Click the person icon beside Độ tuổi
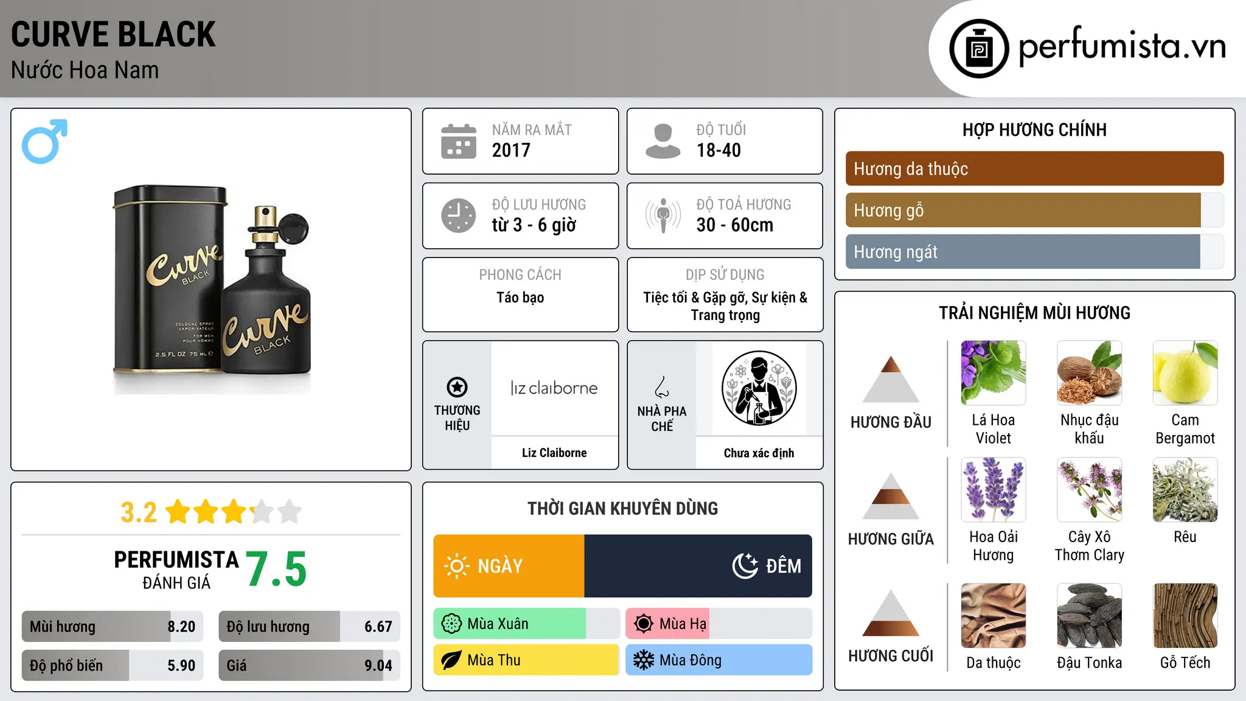 click(663, 141)
